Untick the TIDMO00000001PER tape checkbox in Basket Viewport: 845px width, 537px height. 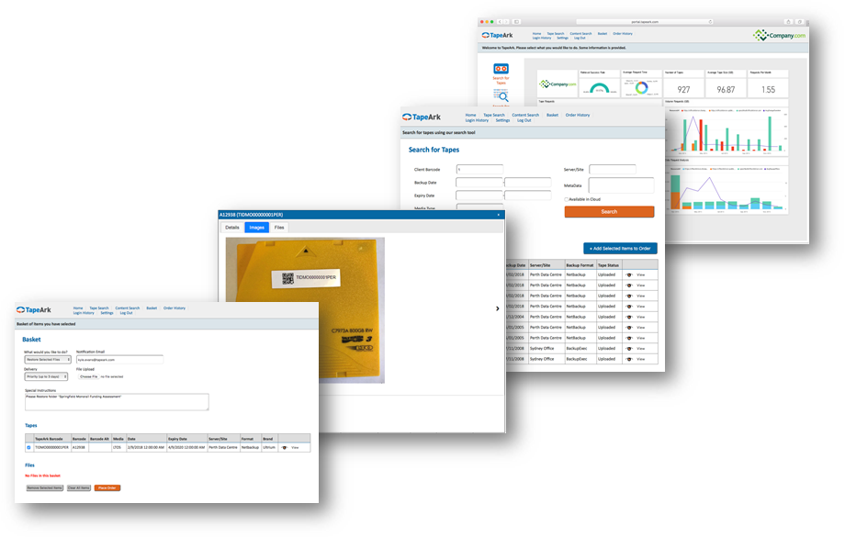tap(28, 448)
